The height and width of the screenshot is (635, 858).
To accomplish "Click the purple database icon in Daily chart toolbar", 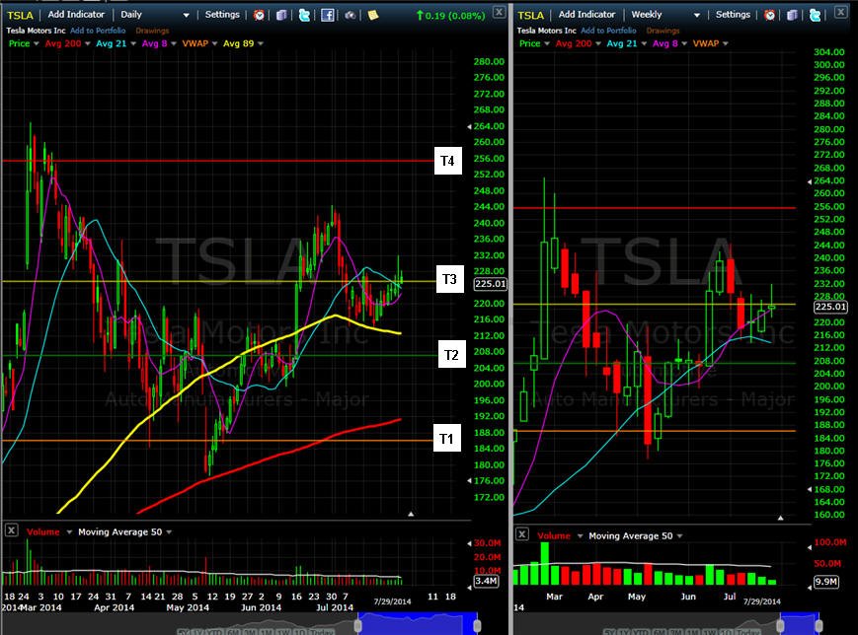I will (281, 15).
